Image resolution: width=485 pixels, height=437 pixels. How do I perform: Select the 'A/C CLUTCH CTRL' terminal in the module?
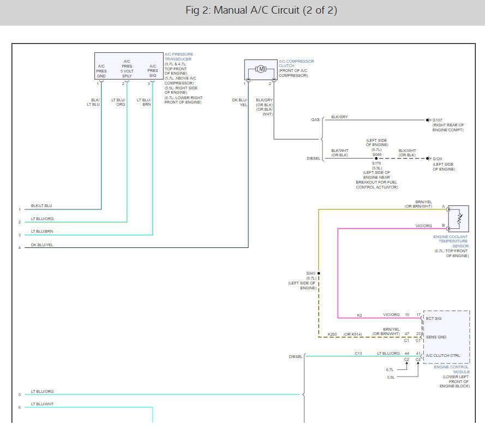pos(443,355)
